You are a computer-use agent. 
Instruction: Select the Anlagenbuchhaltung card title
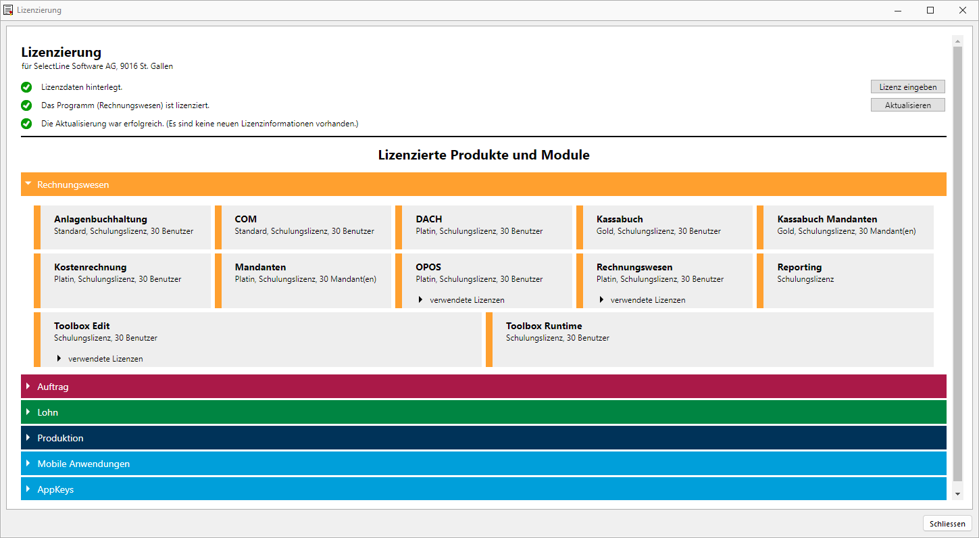point(101,219)
